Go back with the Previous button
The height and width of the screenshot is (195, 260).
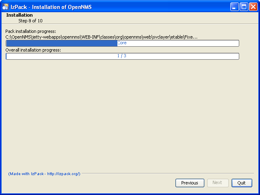(190, 183)
